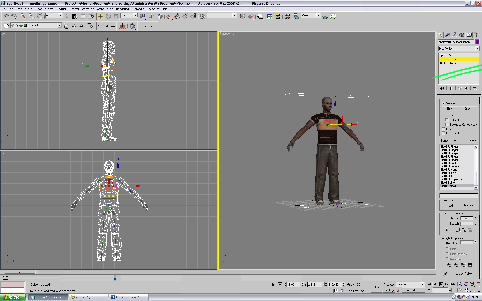Open the layer 0 (default) dropdown

[59, 25]
